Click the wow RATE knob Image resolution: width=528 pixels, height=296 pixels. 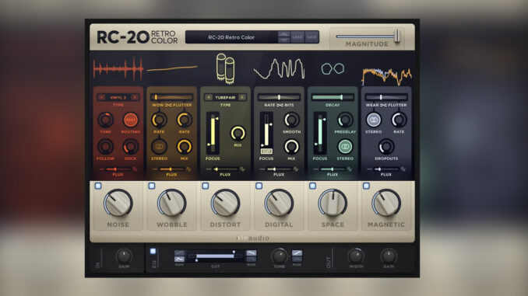pos(160,120)
